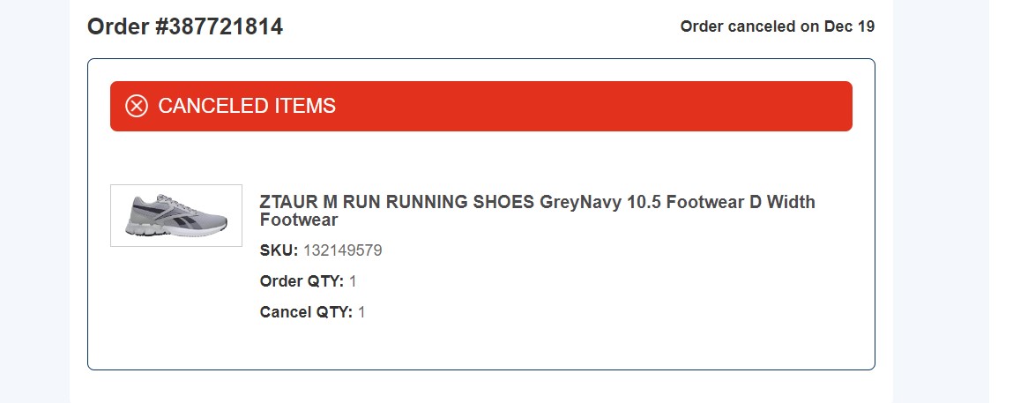
Task: Click the Order #387721814 heading
Action: pyautogui.click(x=185, y=26)
